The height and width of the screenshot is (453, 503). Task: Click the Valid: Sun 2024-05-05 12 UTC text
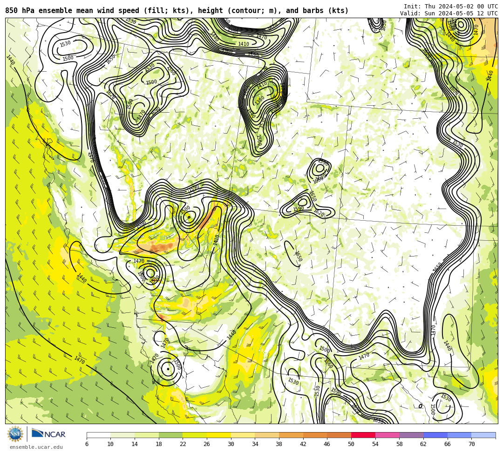[x=449, y=14]
